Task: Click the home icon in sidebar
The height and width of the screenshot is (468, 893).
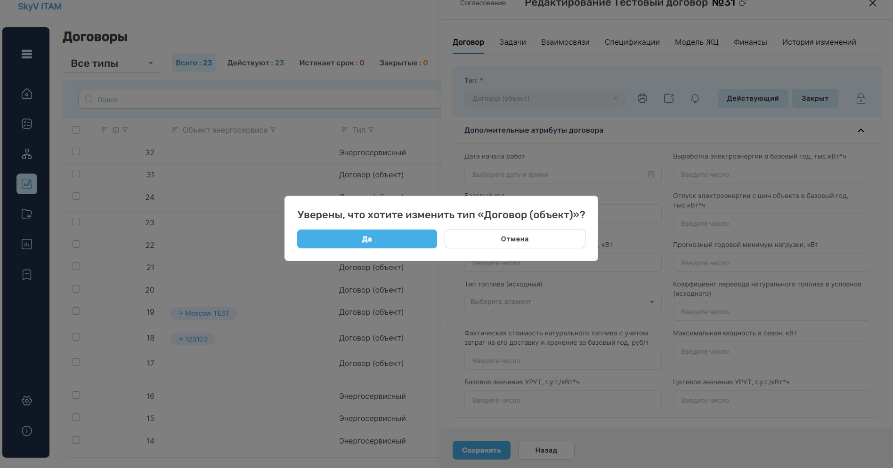Action: [x=27, y=94]
